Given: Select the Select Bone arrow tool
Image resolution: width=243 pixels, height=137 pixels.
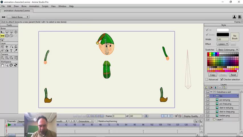Looking at the screenshot, I should 2,32.
